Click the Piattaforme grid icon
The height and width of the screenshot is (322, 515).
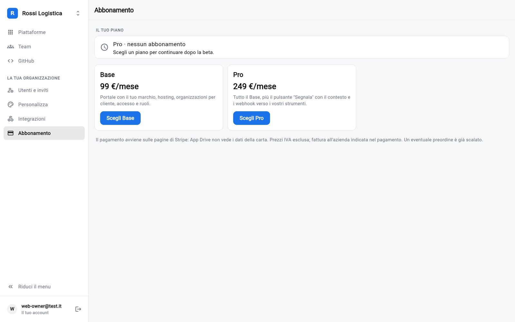pyautogui.click(x=11, y=32)
